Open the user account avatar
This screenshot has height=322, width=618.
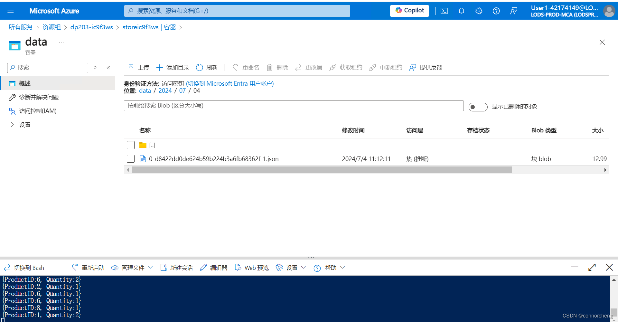click(x=609, y=11)
